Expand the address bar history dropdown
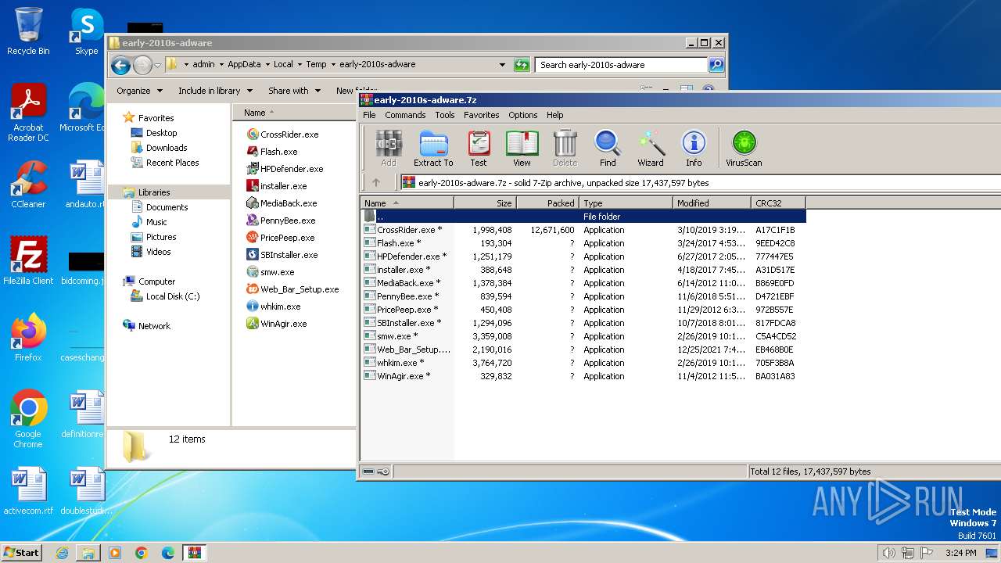Image resolution: width=1001 pixels, height=563 pixels. 502,65
